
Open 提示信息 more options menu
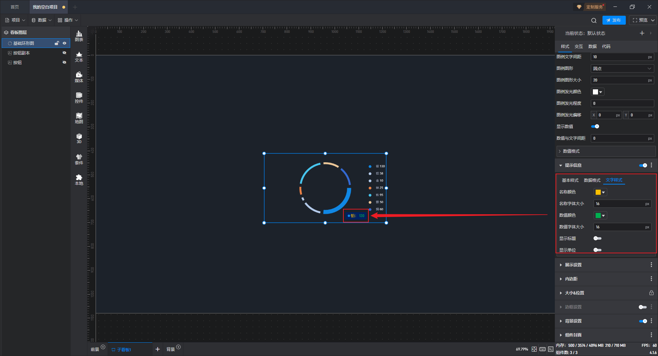pyautogui.click(x=651, y=165)
